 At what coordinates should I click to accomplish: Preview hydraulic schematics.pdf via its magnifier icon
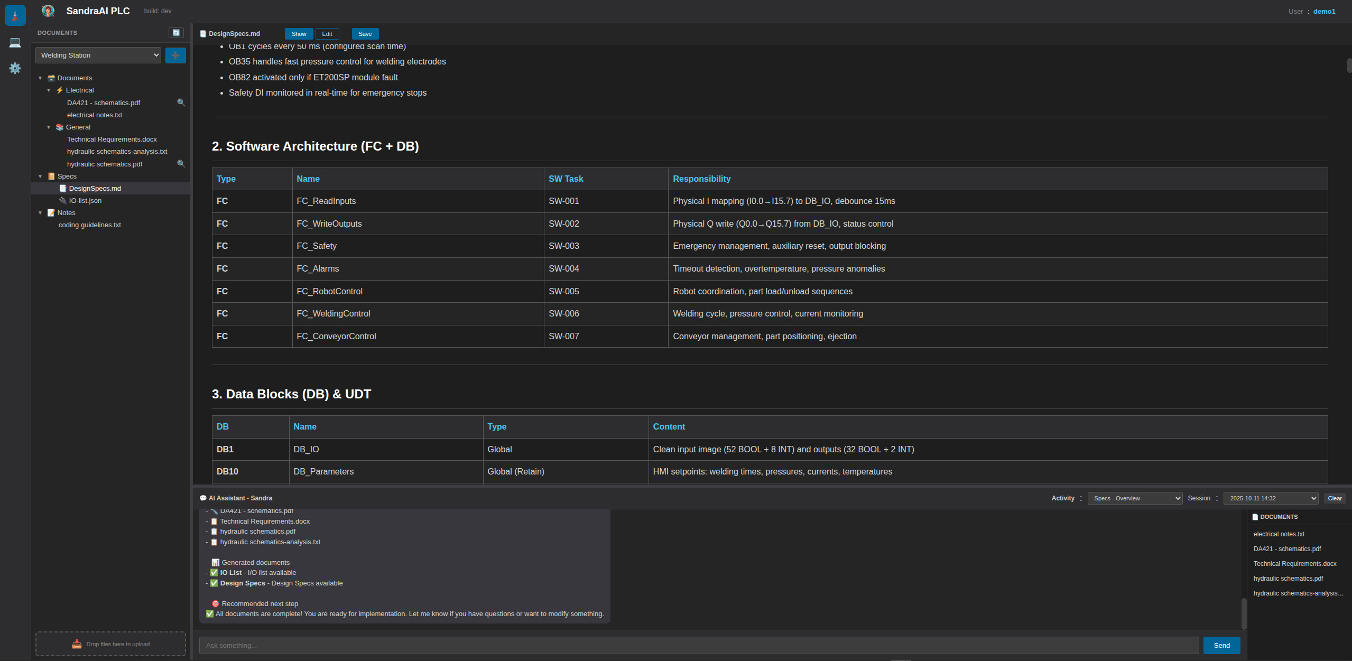tap(181, 164)
